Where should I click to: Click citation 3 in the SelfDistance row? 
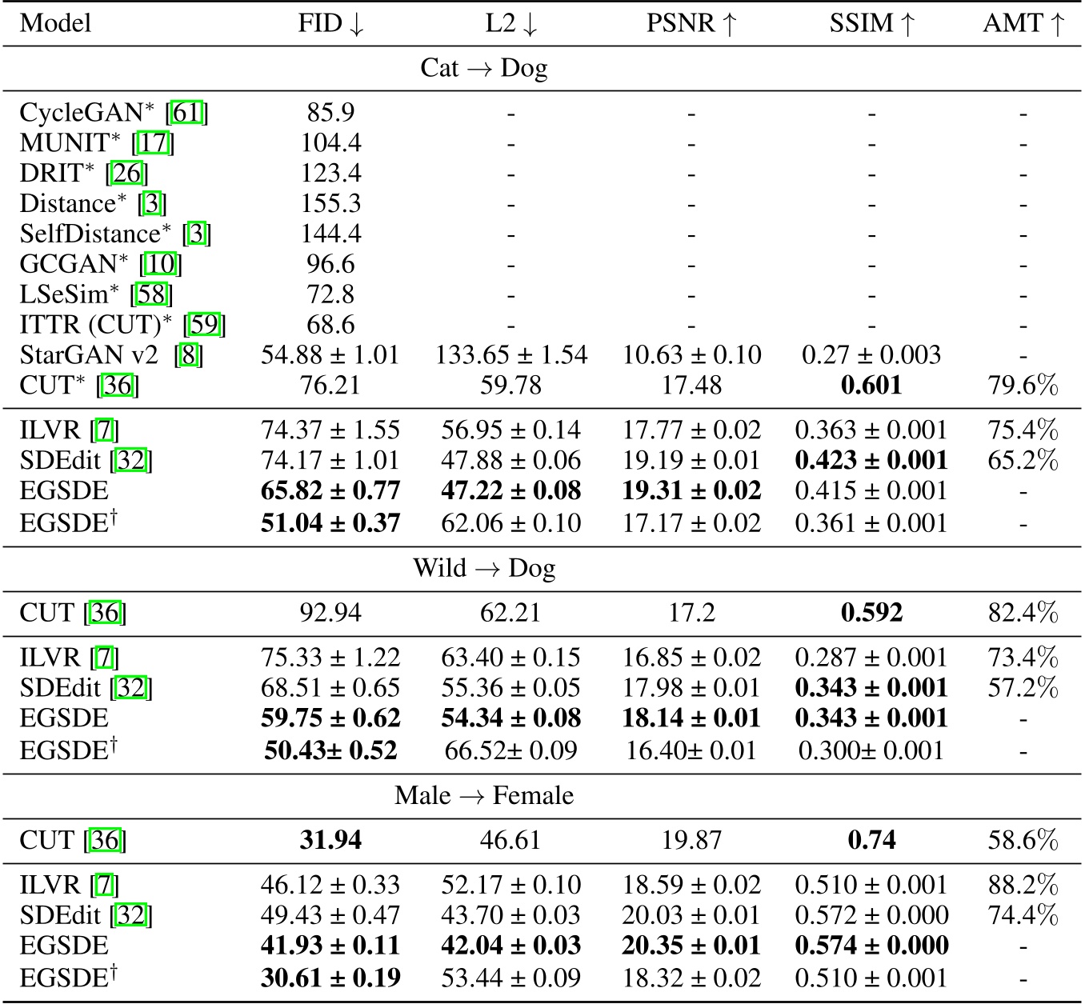(x=196, y=234)
